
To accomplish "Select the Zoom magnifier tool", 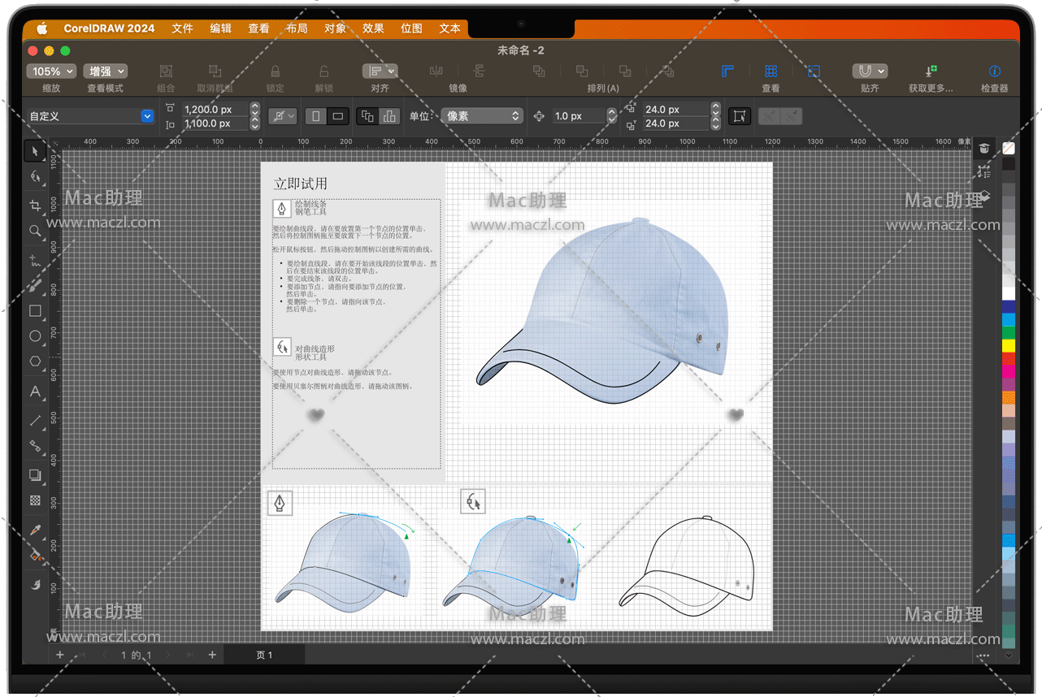I will coord(35,232).
